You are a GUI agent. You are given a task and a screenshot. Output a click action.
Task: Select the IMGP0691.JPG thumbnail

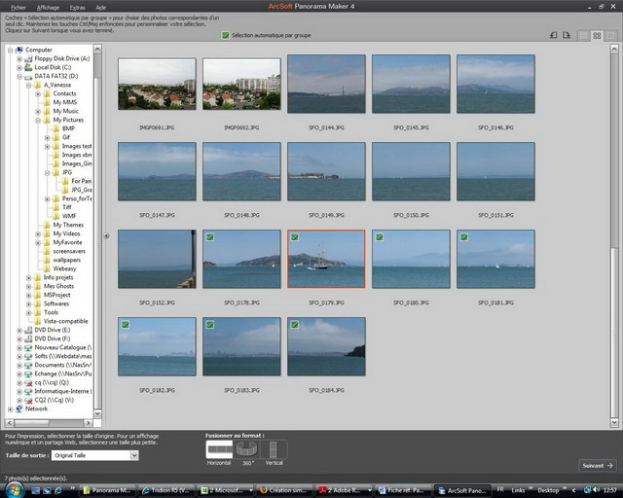[x=157, y=83]
